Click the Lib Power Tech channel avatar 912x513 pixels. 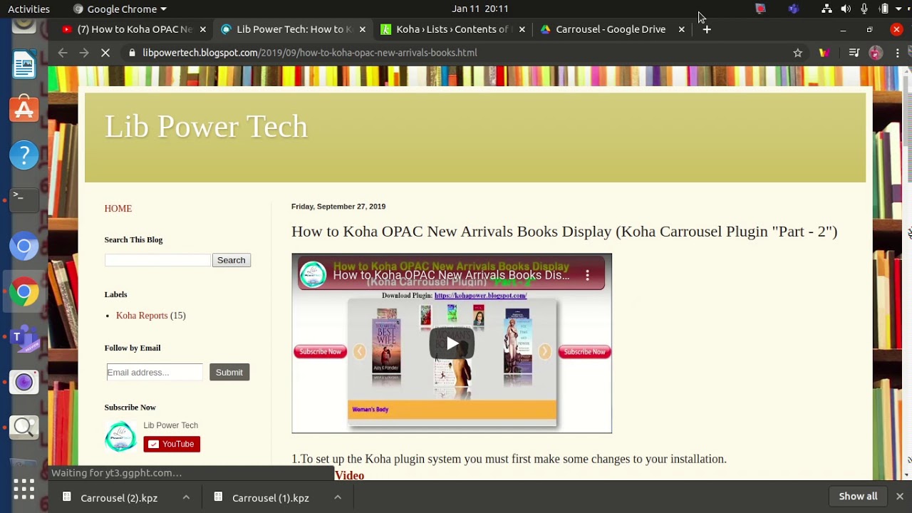tap(120, 437)
